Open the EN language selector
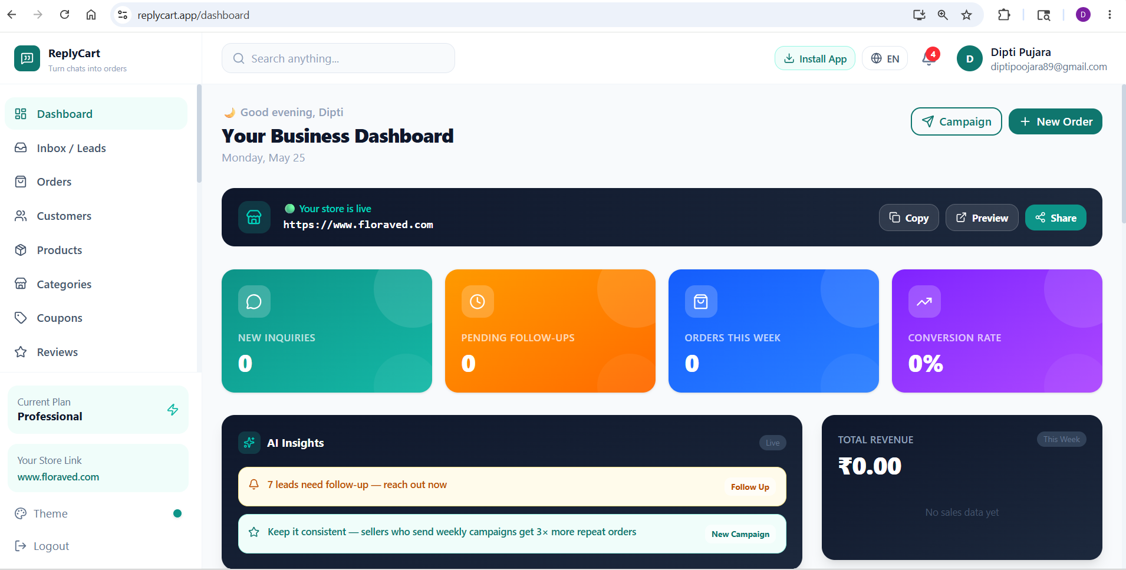 pos(885,58)
